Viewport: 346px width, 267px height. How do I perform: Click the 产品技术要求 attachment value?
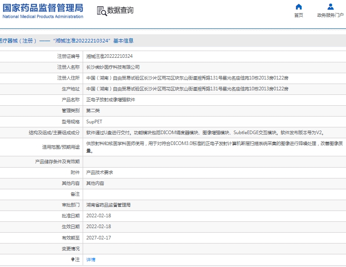(x=99, y=173)
